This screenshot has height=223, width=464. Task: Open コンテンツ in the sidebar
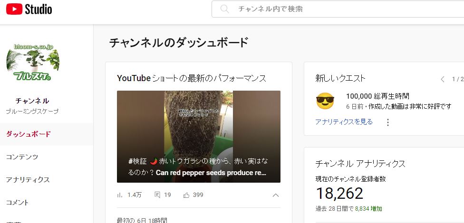[22, 157]
